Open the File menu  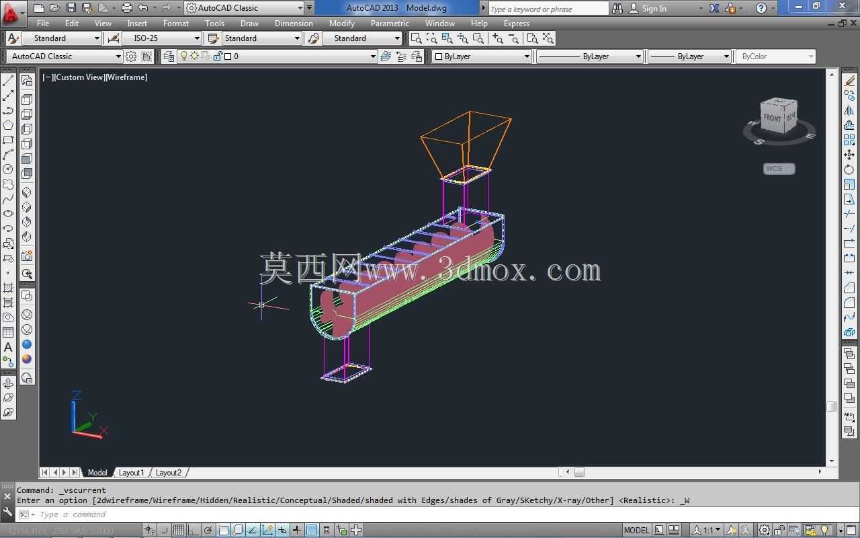point(43,24)
